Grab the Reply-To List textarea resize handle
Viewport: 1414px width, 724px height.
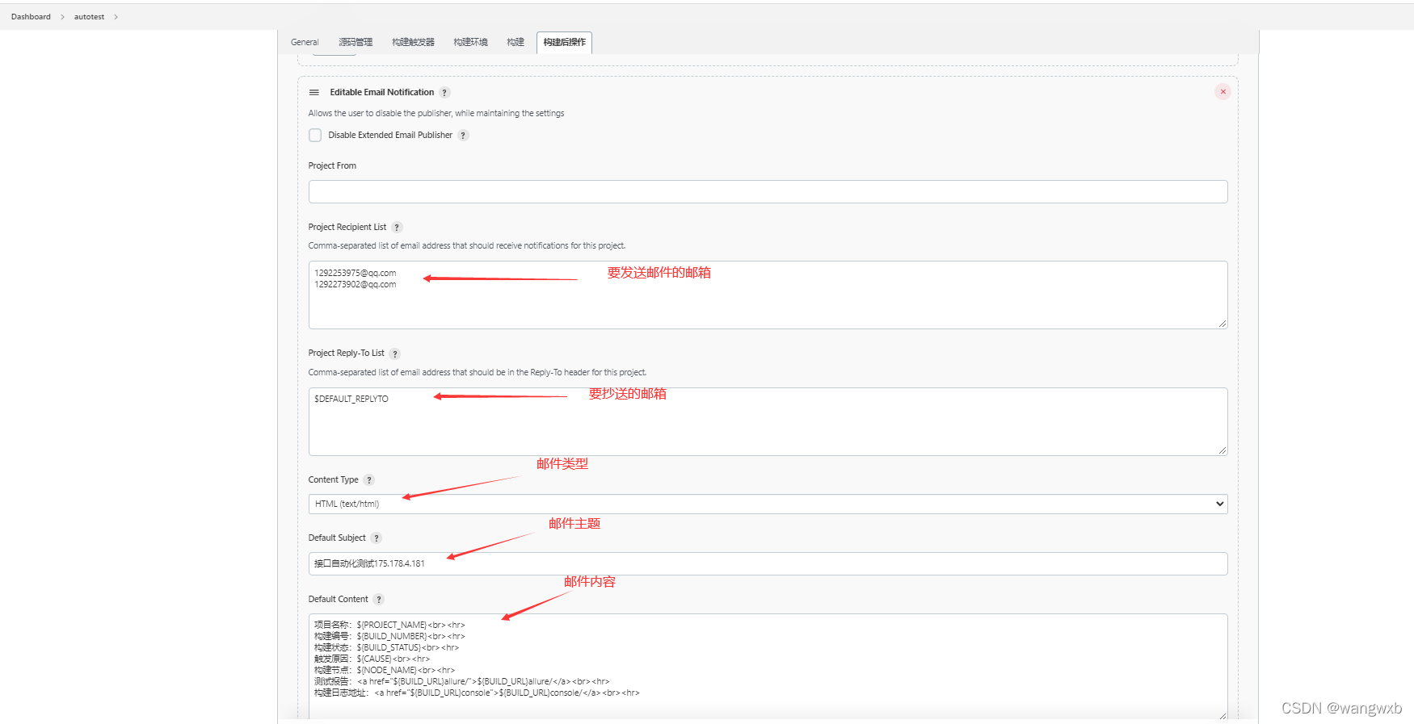(1223, 450)
